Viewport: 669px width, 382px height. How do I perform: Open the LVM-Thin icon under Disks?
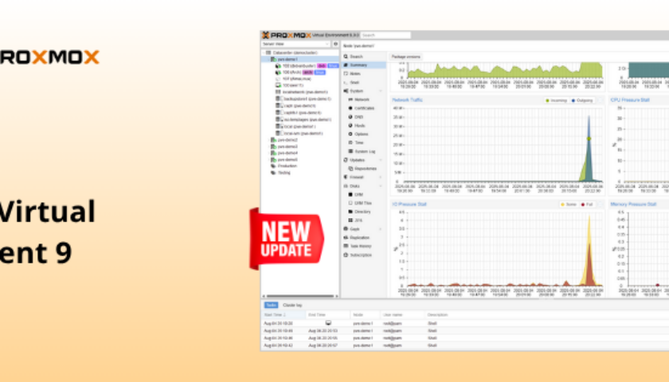pyautogui.click(x=350, y=203)
